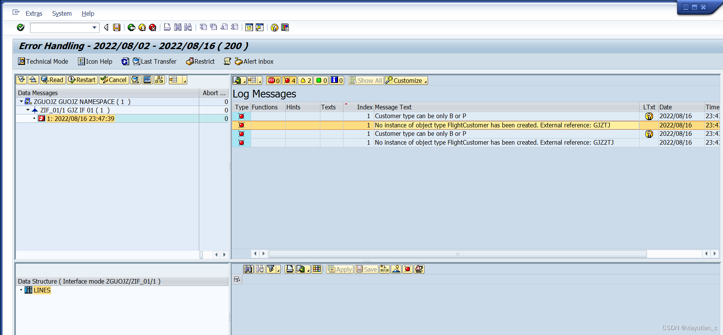This screenshot has height=335, width=723.
Task: Toggle the stop-sign abort messages filter showing 0
Action: (274, 80)
